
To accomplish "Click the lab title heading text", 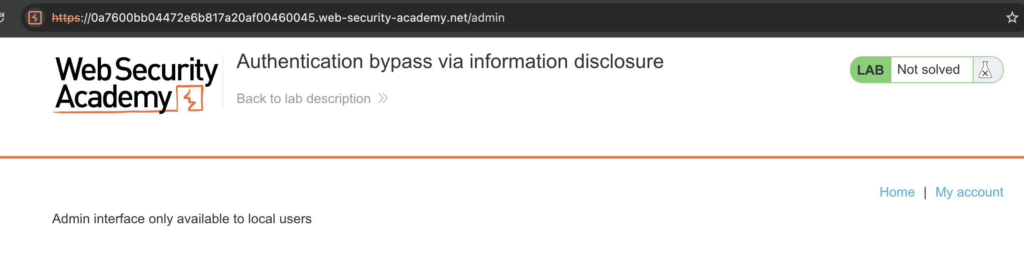I will click(x=450, y=61).
